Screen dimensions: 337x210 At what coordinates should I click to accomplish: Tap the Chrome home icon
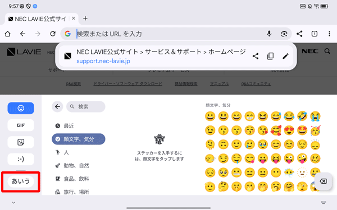[x=8, y=34]
